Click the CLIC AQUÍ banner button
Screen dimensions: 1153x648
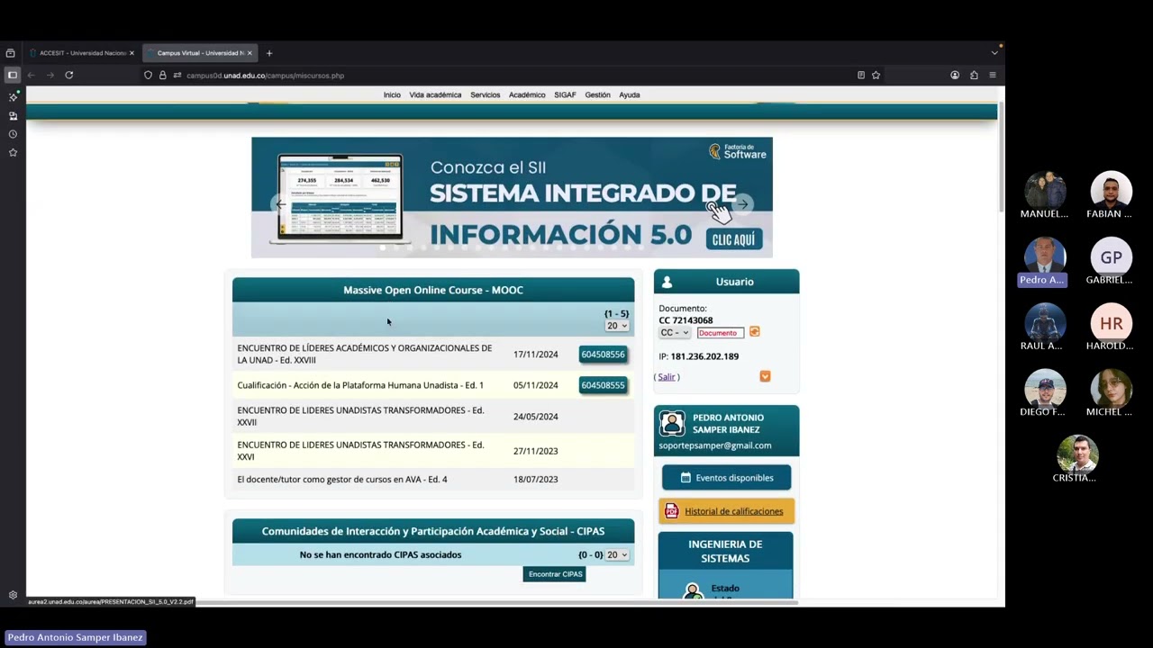coord(735,238)
